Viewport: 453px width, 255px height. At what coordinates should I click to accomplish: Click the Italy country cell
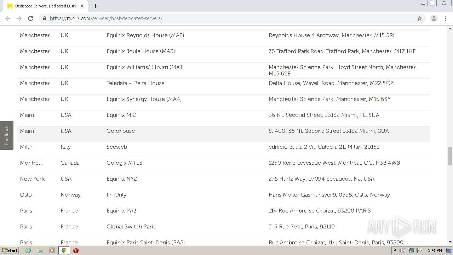point(65,147)
